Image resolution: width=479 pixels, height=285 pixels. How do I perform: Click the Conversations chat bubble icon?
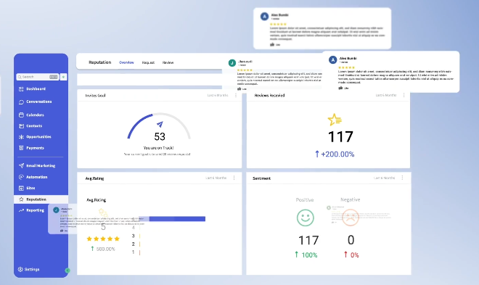coord(21,102)
